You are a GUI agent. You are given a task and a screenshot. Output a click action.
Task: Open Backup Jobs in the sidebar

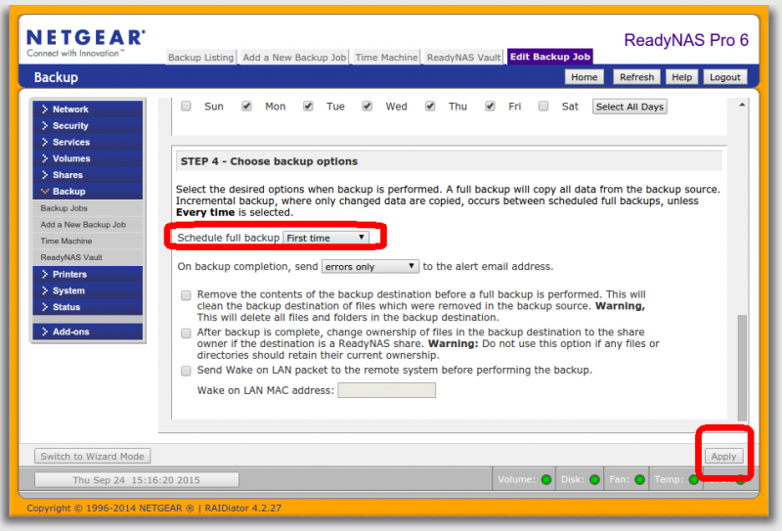point(88,208)
